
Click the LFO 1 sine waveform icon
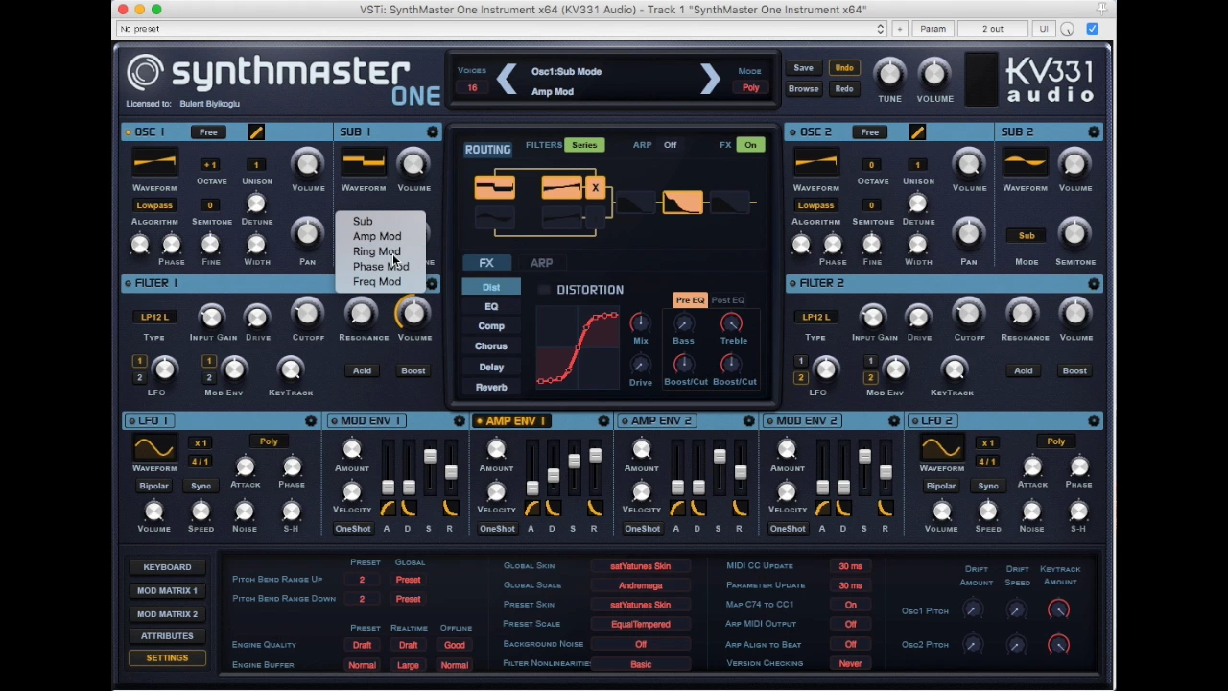pos(154,447)
